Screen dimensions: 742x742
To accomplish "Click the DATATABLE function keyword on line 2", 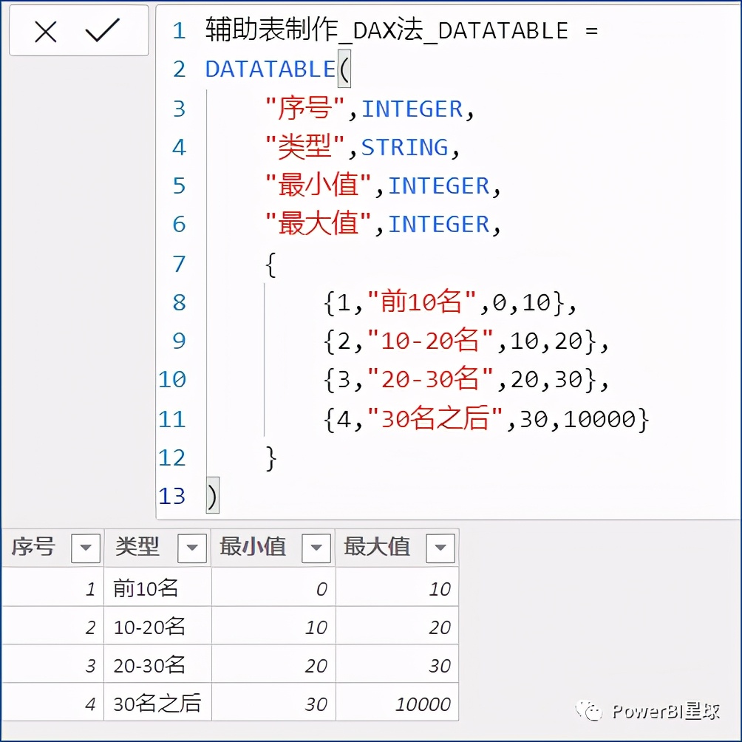I will pyautogui.click(x=270, y=69).
